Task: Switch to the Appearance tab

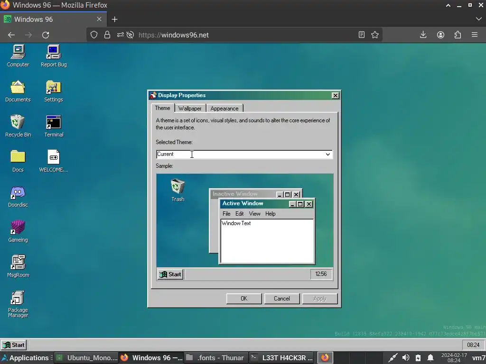Action: (224, 109)
